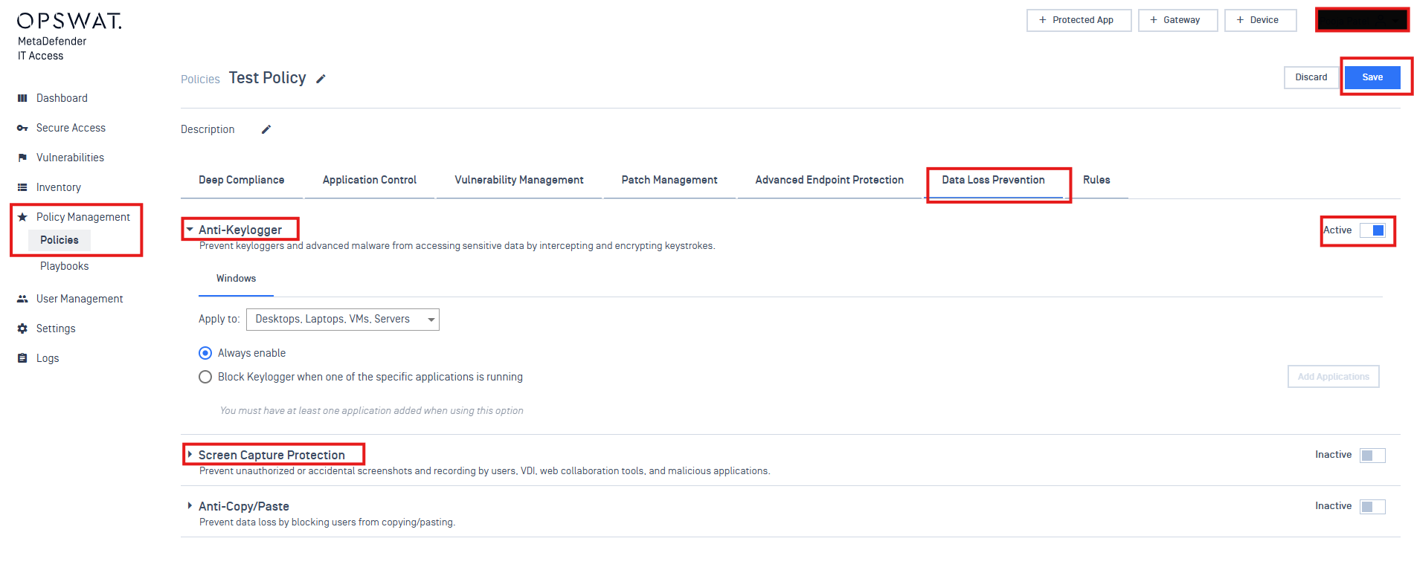Open Vulnerabilities menu item
The image size is (1414, 573).
(x=70, y=158)
